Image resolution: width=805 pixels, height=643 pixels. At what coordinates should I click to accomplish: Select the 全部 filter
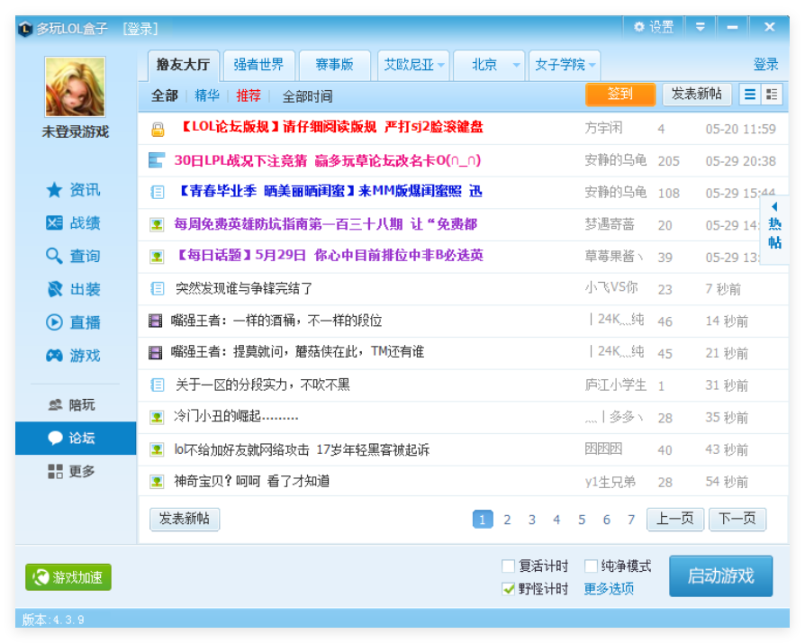164,96
